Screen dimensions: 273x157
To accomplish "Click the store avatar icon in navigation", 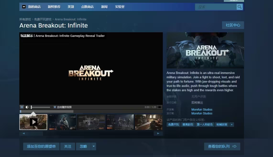I will pyautogui.click(x=24, y=7).
